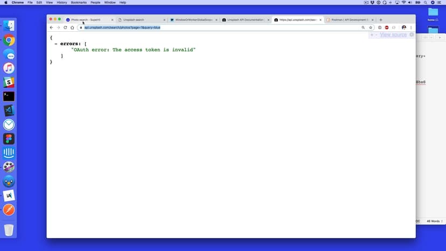Image resolution: width=446 pixels, height=251 pixels.
Task: Click the plus expand-all control near View source
Action: (x=371, y=35)
